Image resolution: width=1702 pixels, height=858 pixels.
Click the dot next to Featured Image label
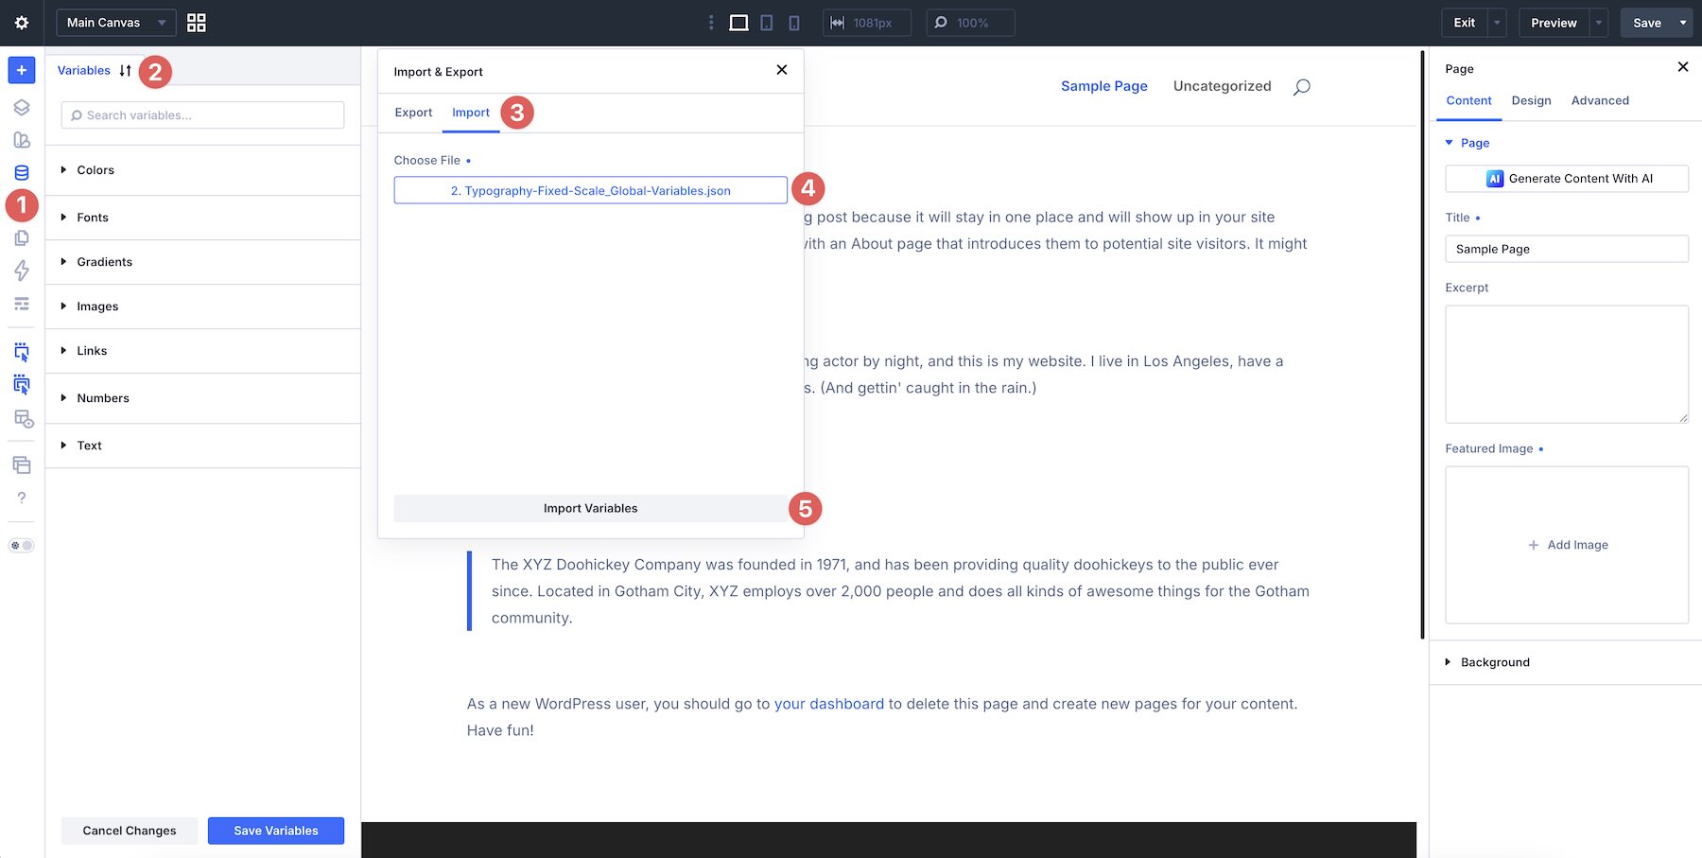[x=1541, y=449]
